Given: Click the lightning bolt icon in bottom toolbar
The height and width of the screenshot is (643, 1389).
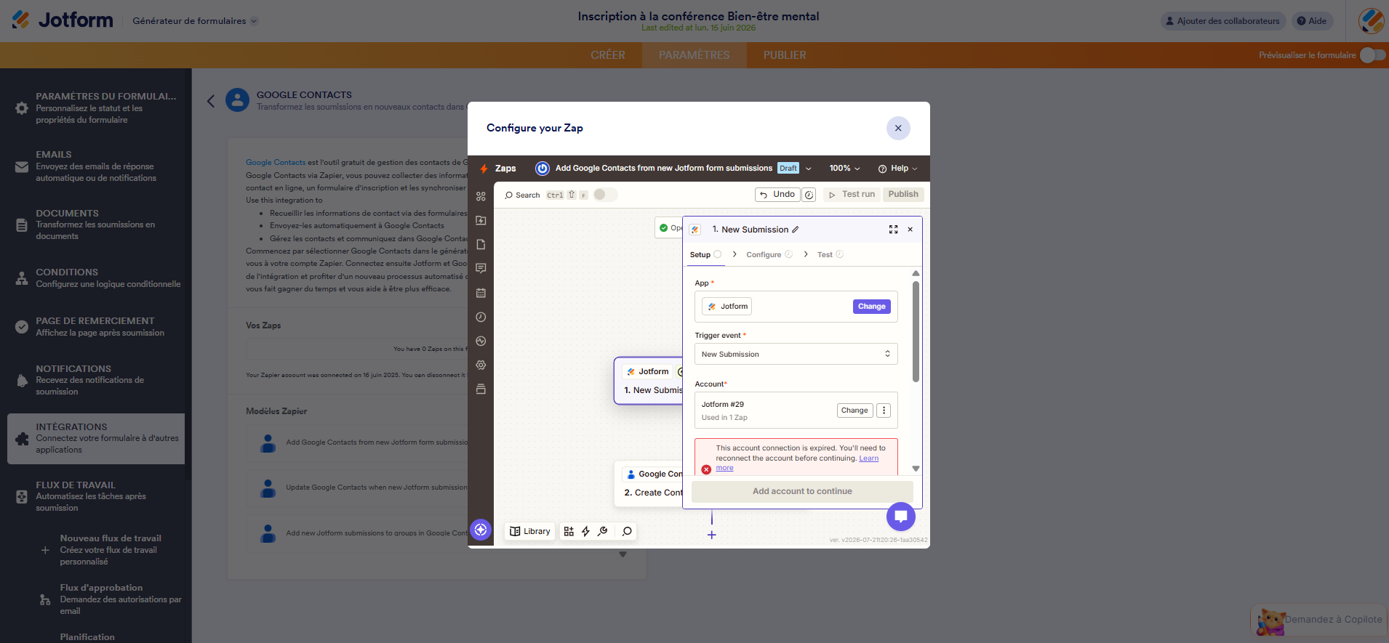Looking at the screenshot, I should 585,532.
